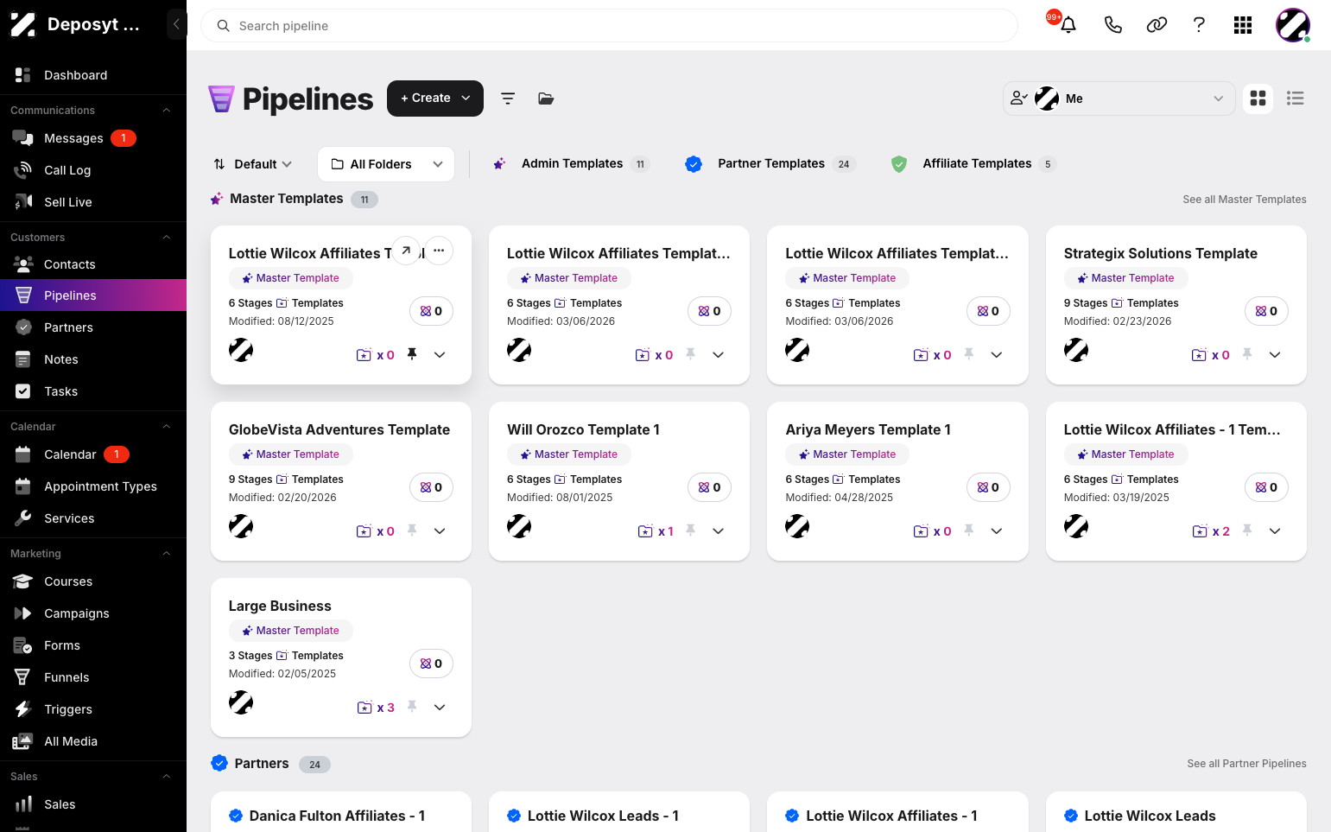Click Modified: 02/05/2025 text on Large Business
Screen dimensions: 1331x832
[x=282, y=674]
